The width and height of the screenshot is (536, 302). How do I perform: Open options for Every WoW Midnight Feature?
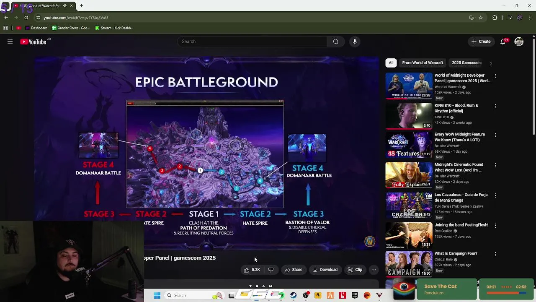coord(495,135)
